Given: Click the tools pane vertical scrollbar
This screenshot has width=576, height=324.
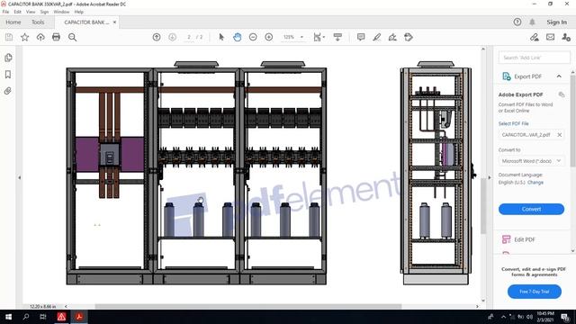Looking at the screenshot, I should coord(572,121).
